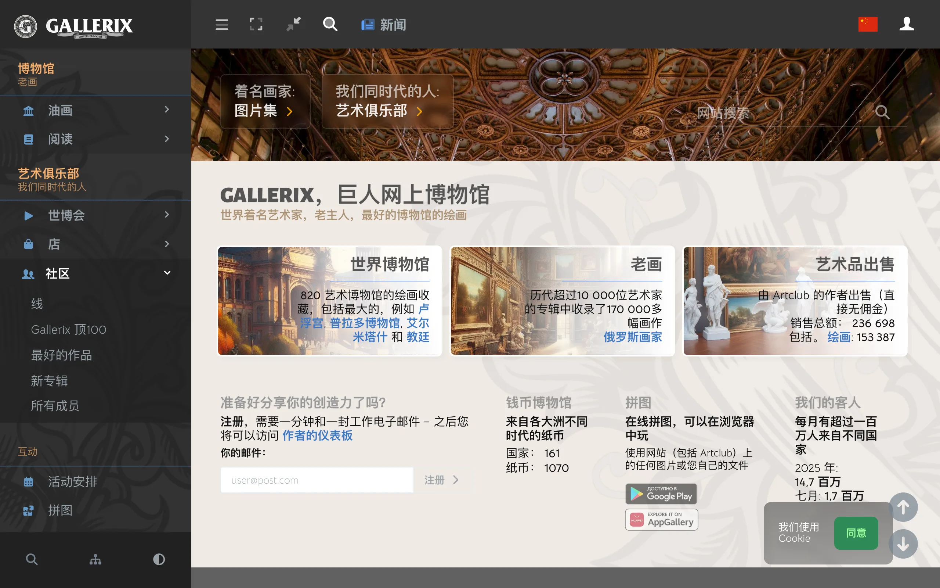Open the 着名画家 图片集 banner button
940x588 pixels.
pyautogui.click(x=265, y=101)
